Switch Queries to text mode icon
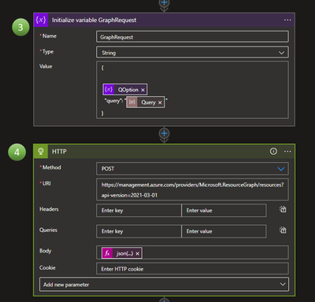 click(x=283, y=230)
